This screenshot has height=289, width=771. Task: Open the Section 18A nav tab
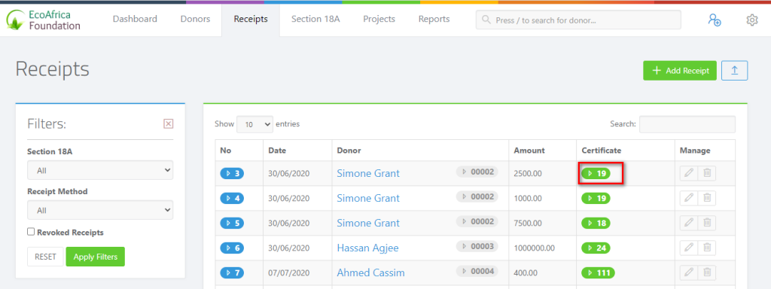click(x=315, y=19)
